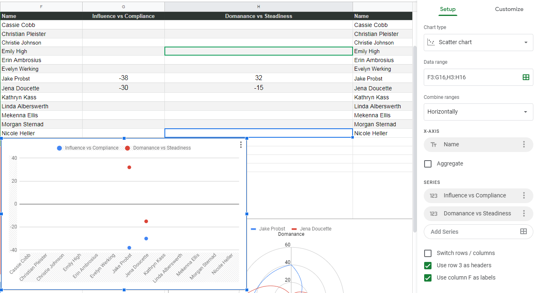Screen dimensions: 535x293
Task: Click the data range grid selector icon
Action: tap(526, 77)
